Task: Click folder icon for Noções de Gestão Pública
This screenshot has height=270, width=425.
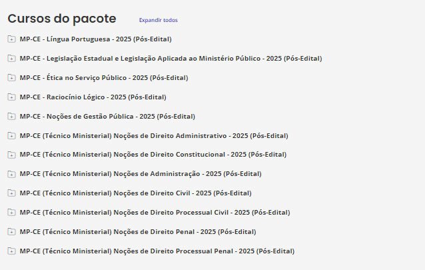Action: click(11, 116)
